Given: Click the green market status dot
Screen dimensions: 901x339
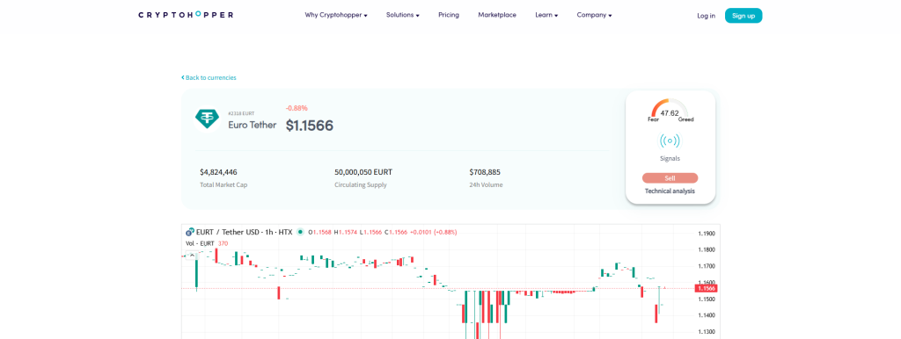Looking at the screenshot, I should pos(300,233).
